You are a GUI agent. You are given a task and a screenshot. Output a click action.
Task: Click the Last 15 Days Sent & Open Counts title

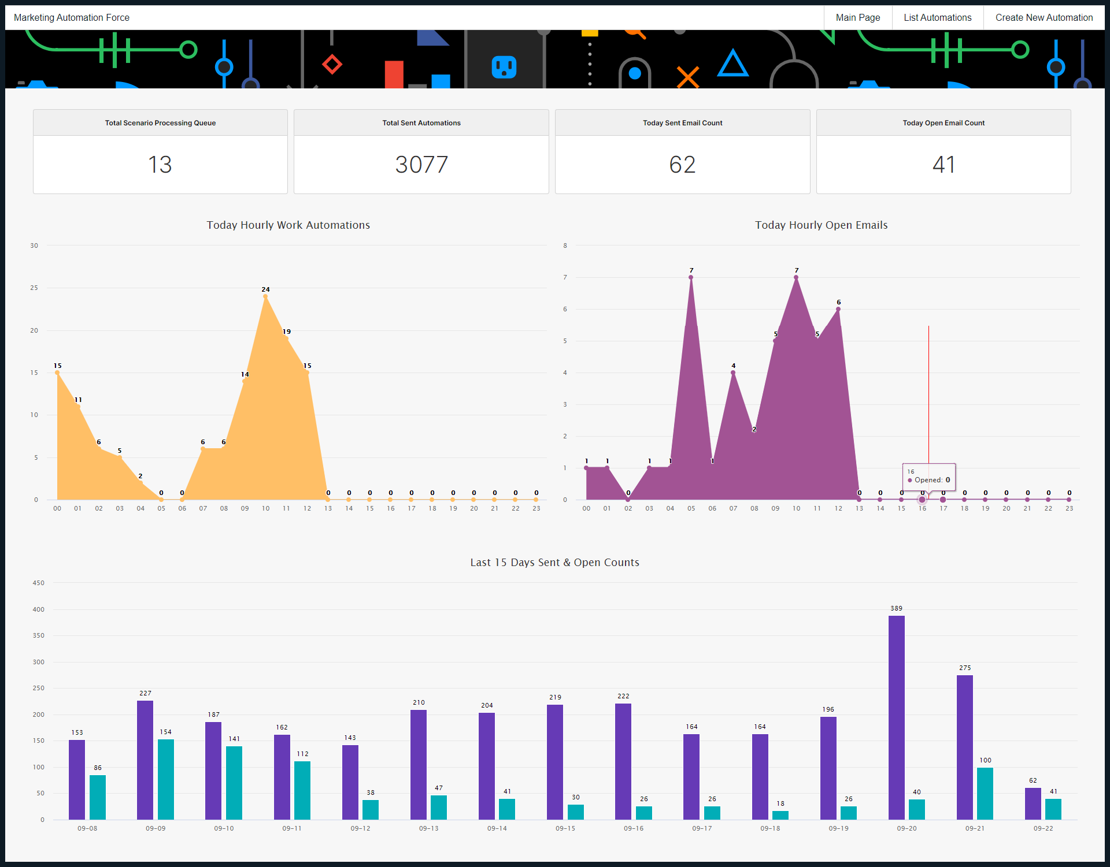pyautogui.click(x=555, y=563)
